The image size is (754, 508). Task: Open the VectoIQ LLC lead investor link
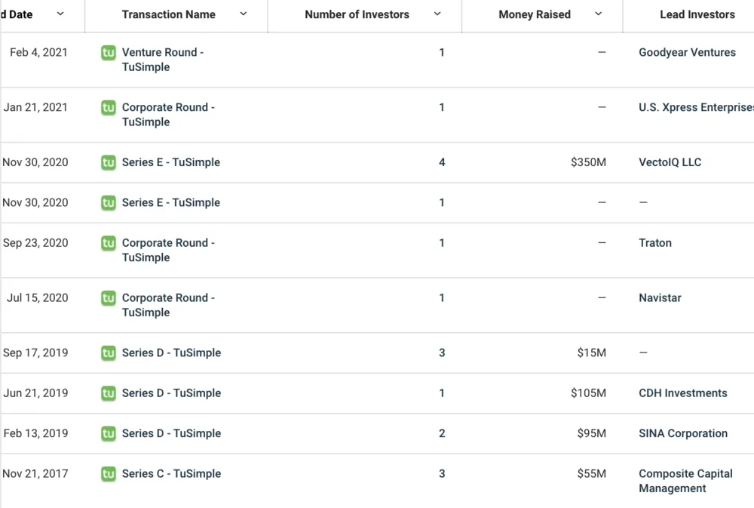tap(670, 162)
